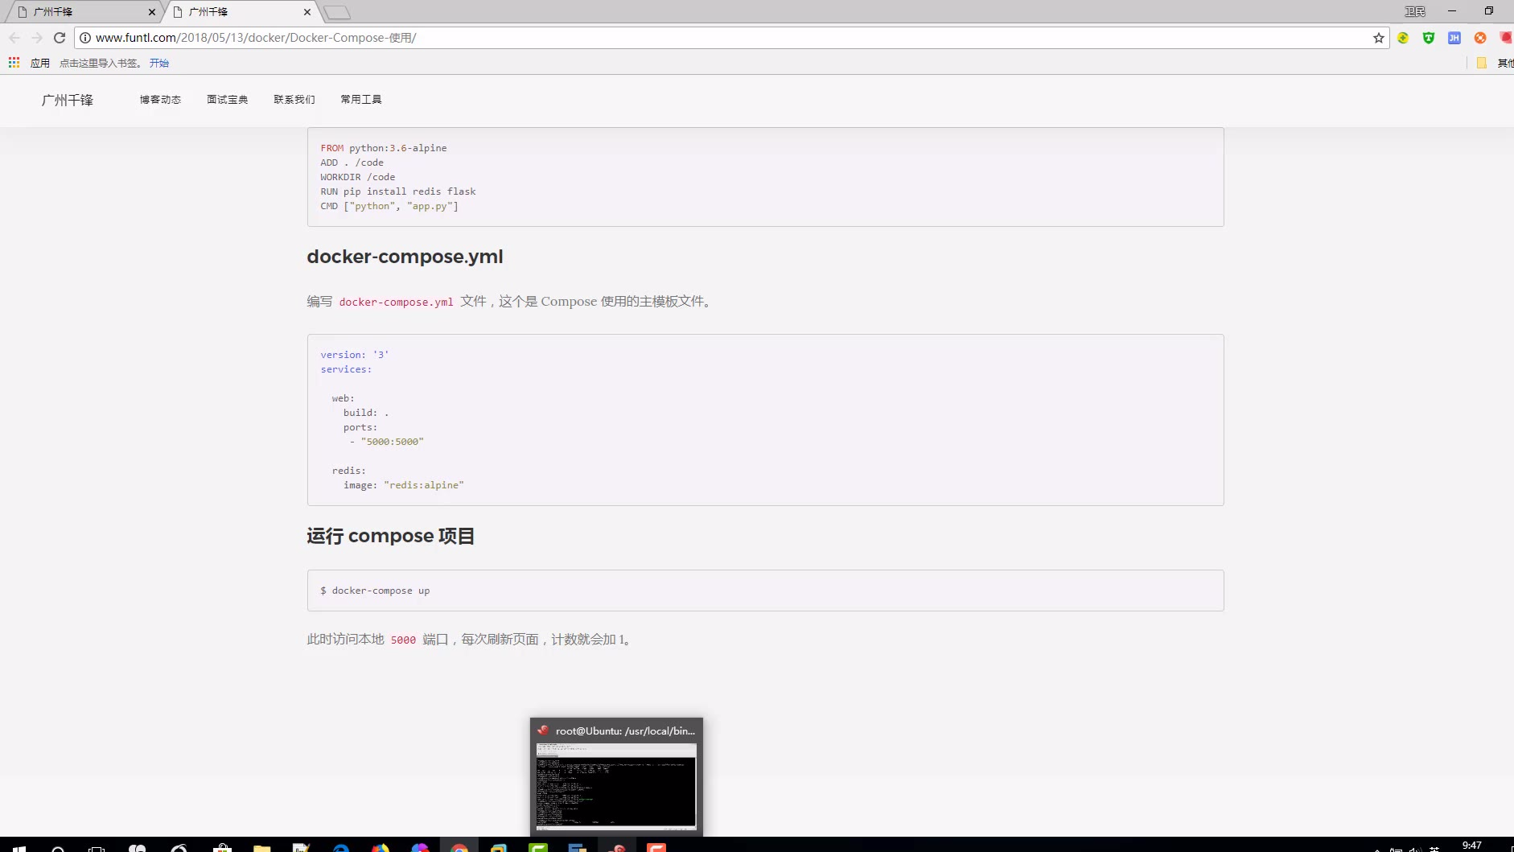The width and height of the screenshot is (1514, 852).
Task: Open the yellow-green 360 extension icon
Action: coord(1403,38)
